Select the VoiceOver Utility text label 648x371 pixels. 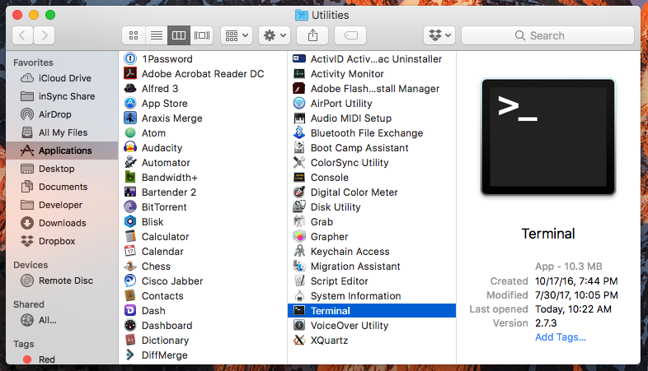pos(350,325)
